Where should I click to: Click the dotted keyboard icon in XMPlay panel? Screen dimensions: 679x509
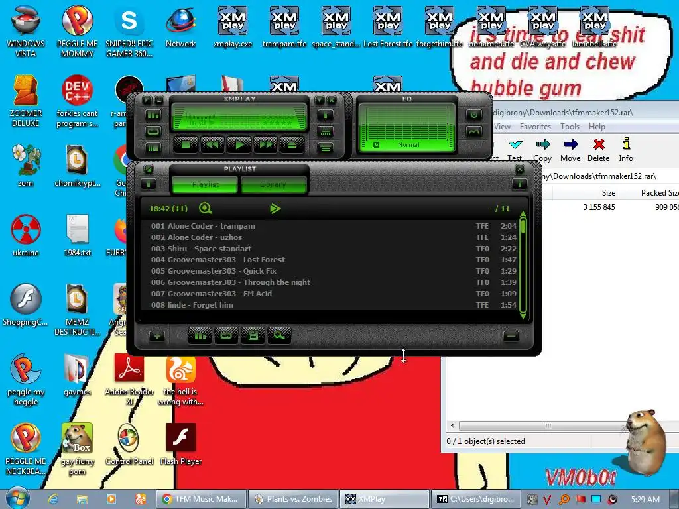pyautogui.click(x=325, y=132)
